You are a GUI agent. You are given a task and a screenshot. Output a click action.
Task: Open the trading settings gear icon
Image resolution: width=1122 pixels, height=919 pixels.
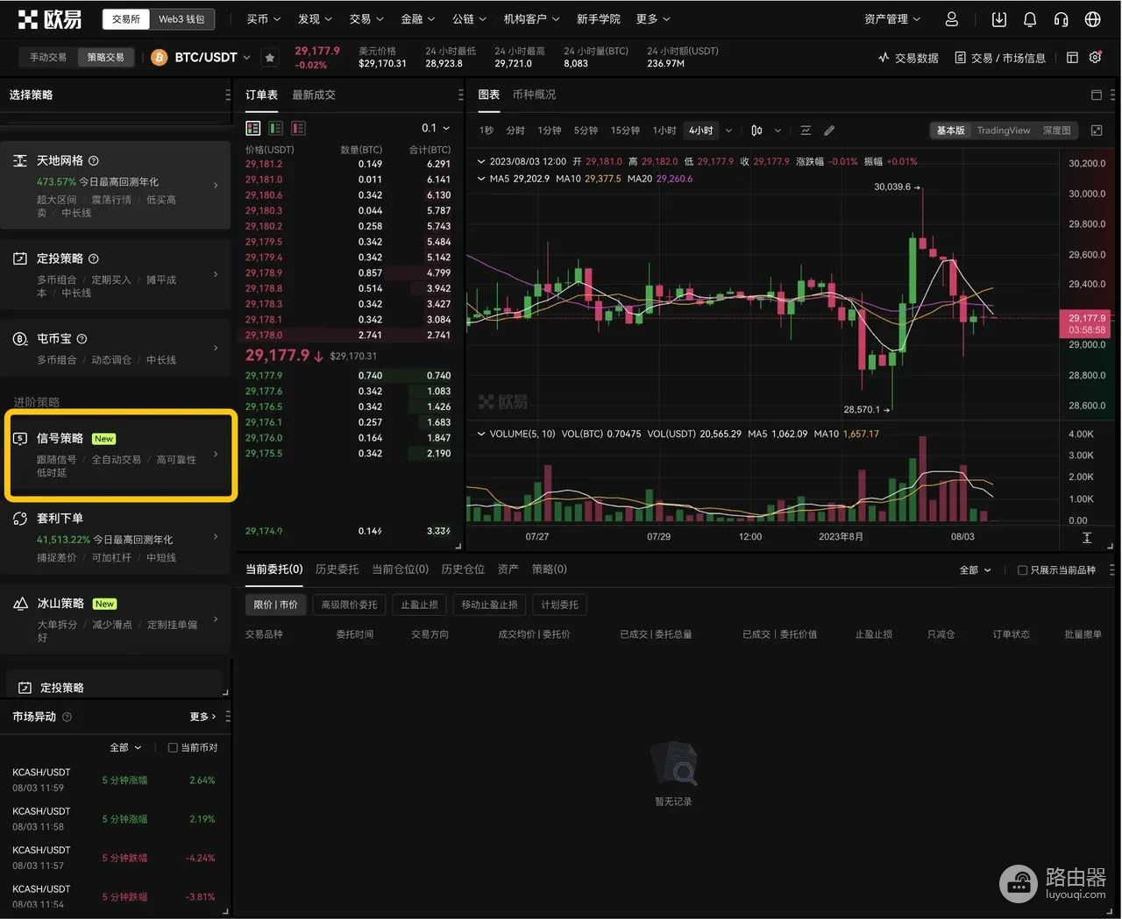(x=1095, y=58)
